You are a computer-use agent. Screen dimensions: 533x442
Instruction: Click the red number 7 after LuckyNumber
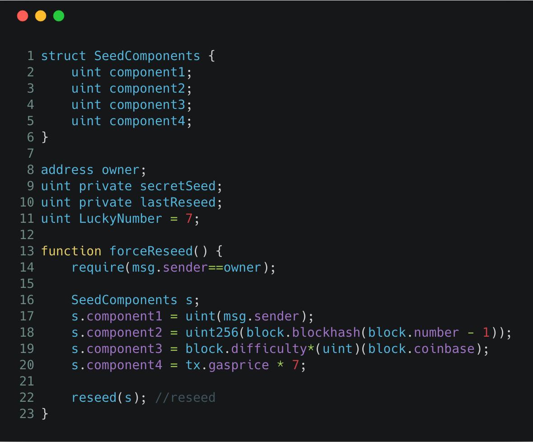coord(189,219)
